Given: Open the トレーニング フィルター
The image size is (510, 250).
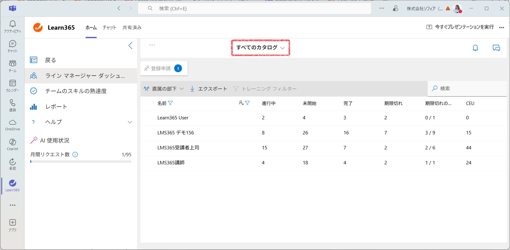Looking at the screenshot, I should pyautogui.click(x=265, y=89).
